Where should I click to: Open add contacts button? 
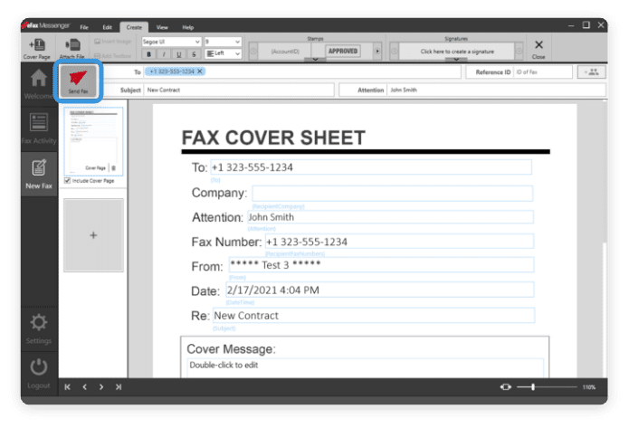tap(592, 72)
